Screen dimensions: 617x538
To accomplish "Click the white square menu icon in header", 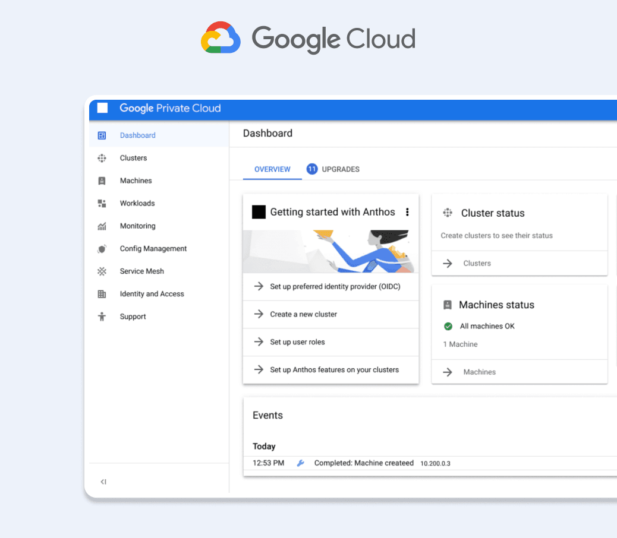I will pyautogui.click(x=102, y=107).
